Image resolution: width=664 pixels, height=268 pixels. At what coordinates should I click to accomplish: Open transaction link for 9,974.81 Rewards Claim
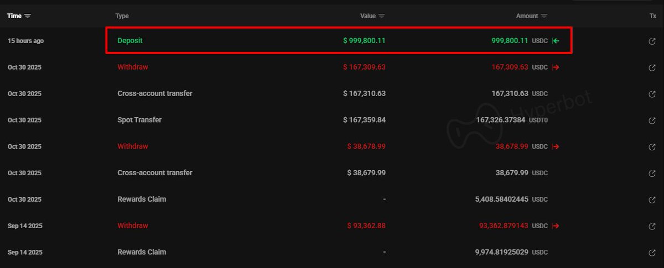(652, 253)
